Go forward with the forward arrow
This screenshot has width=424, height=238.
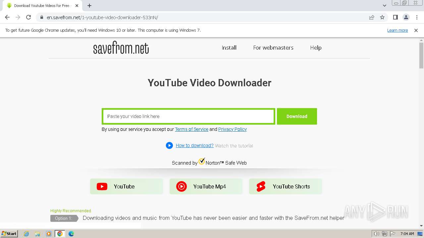[x=18, y=17]
